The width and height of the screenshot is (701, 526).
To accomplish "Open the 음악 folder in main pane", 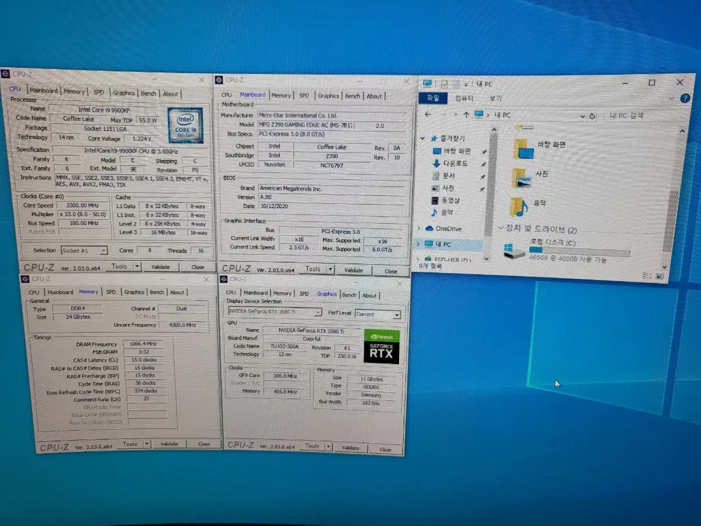I will 519,206.
